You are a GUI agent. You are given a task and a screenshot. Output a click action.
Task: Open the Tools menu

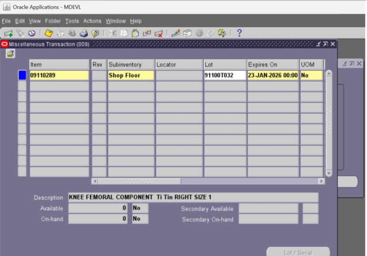[72, 21]
